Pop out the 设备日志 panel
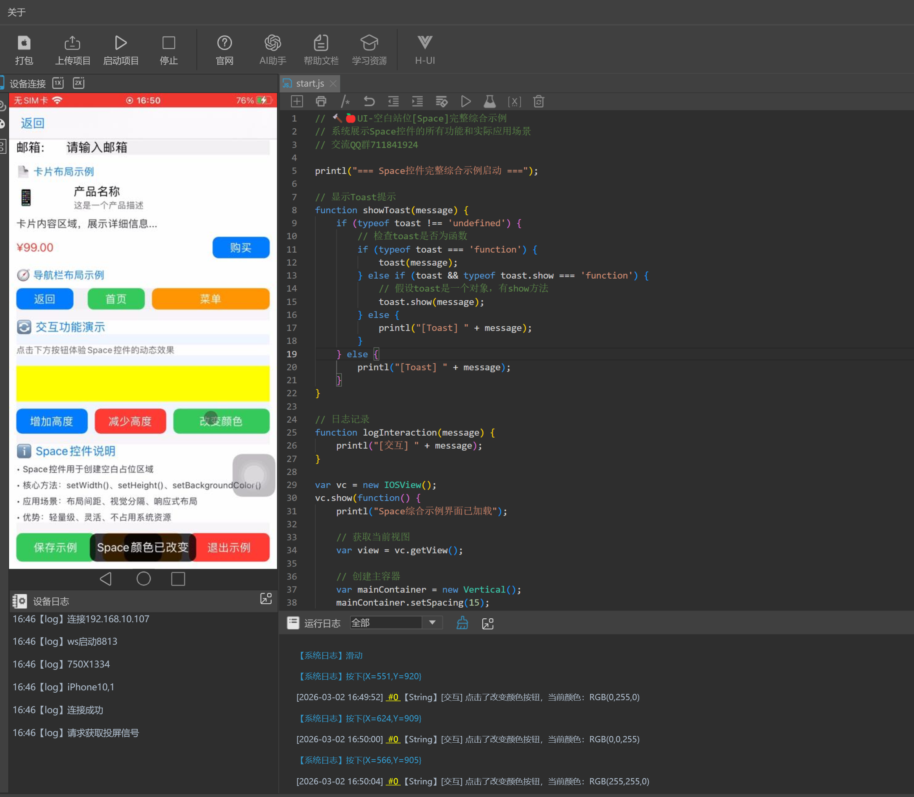The height and width of the screenshot is (797, 914). tap(266, 599)
